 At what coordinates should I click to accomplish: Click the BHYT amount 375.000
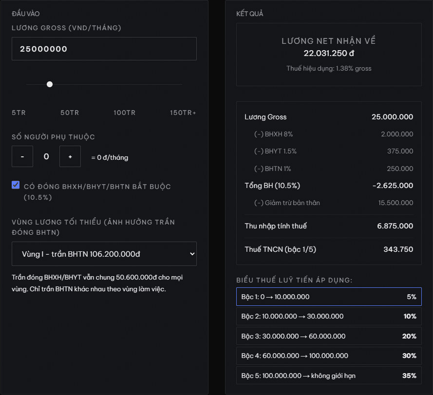pos(400,151)
